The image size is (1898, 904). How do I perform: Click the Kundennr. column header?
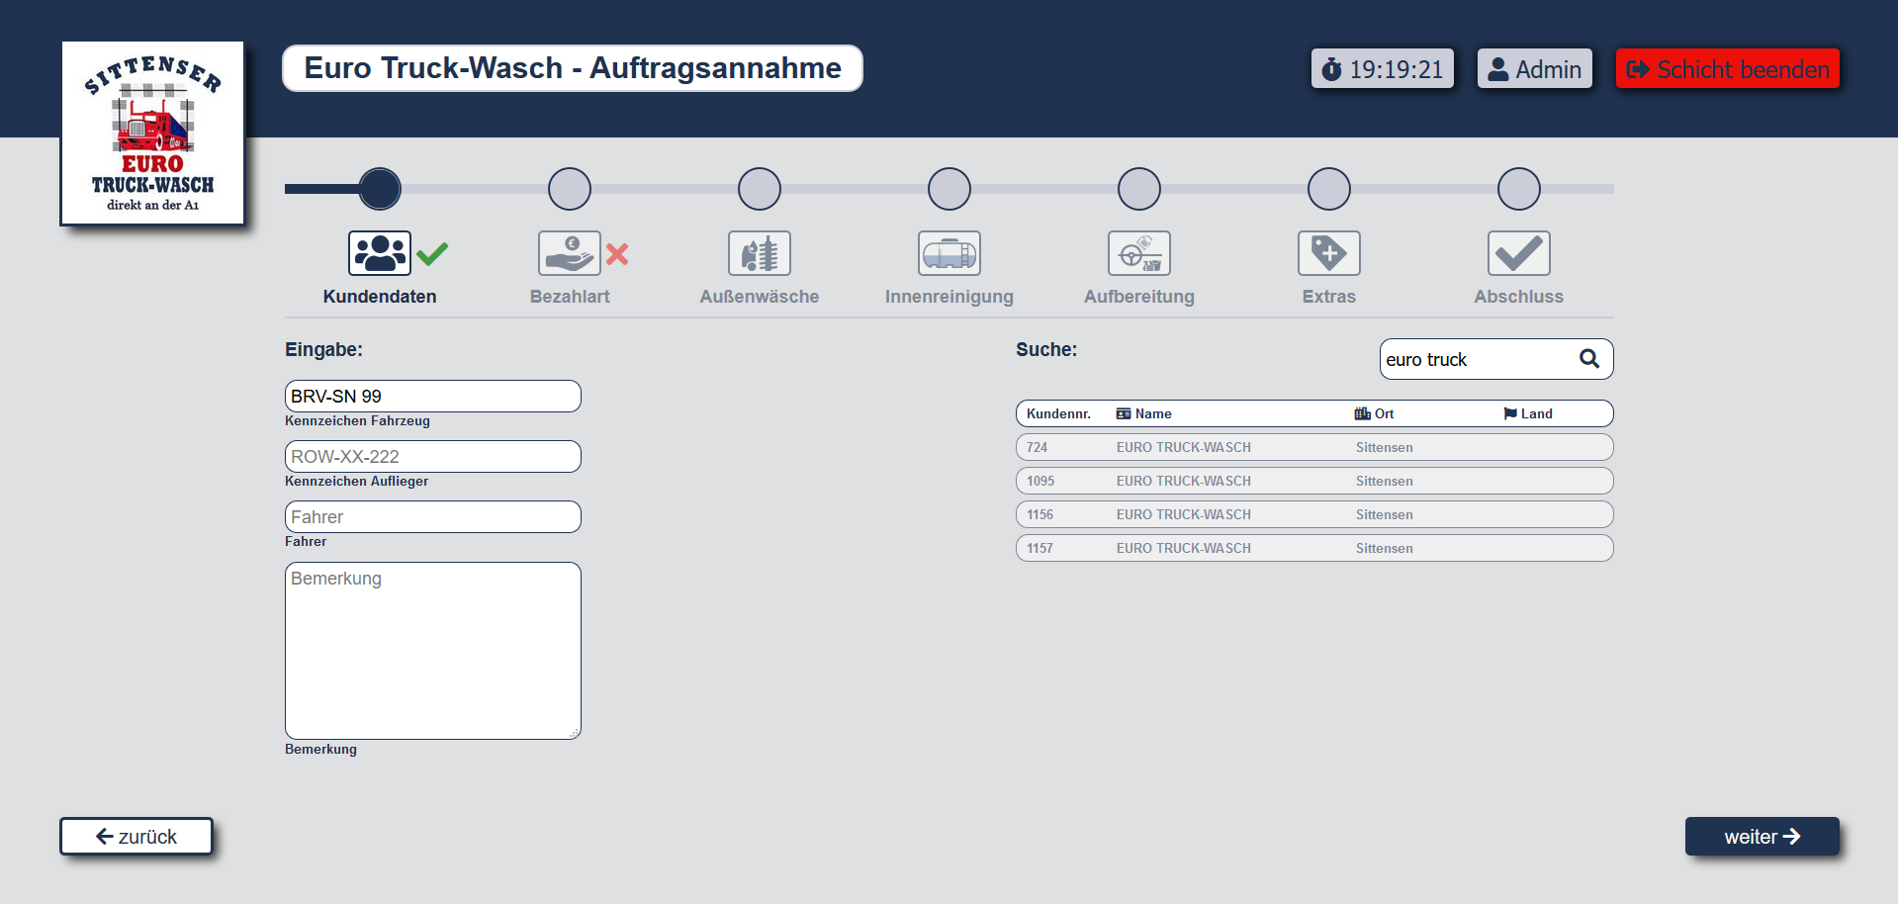click(x=1058, y=413)
